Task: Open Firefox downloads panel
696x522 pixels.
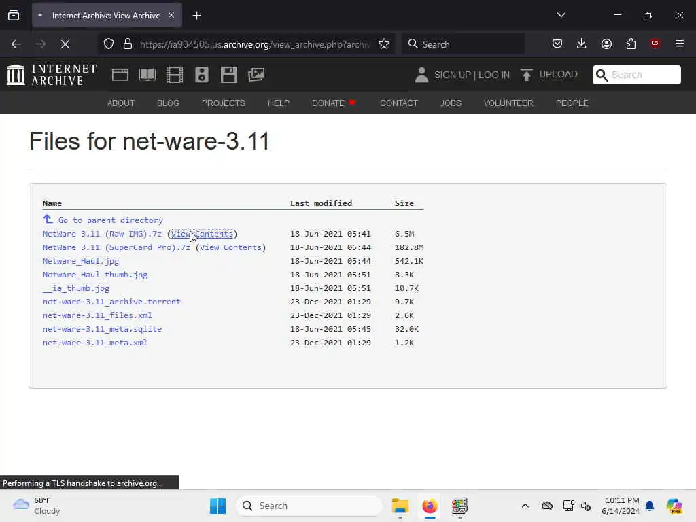Action: pyautogui.click(x=582, y=43)
